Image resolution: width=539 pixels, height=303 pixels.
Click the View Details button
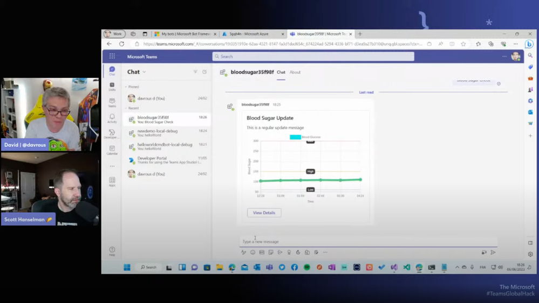coord(264,213)
